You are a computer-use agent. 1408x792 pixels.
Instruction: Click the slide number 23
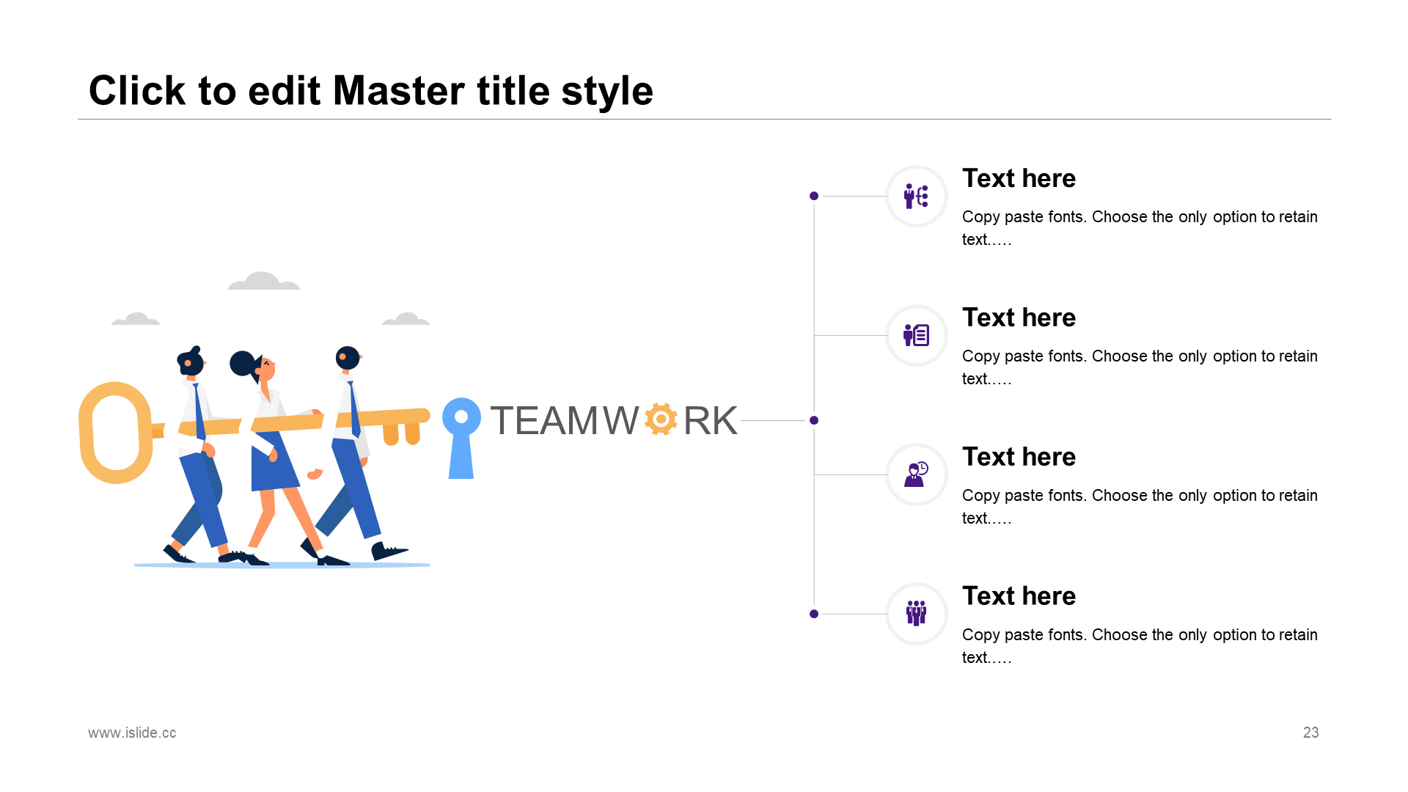tap(1310, 733)
